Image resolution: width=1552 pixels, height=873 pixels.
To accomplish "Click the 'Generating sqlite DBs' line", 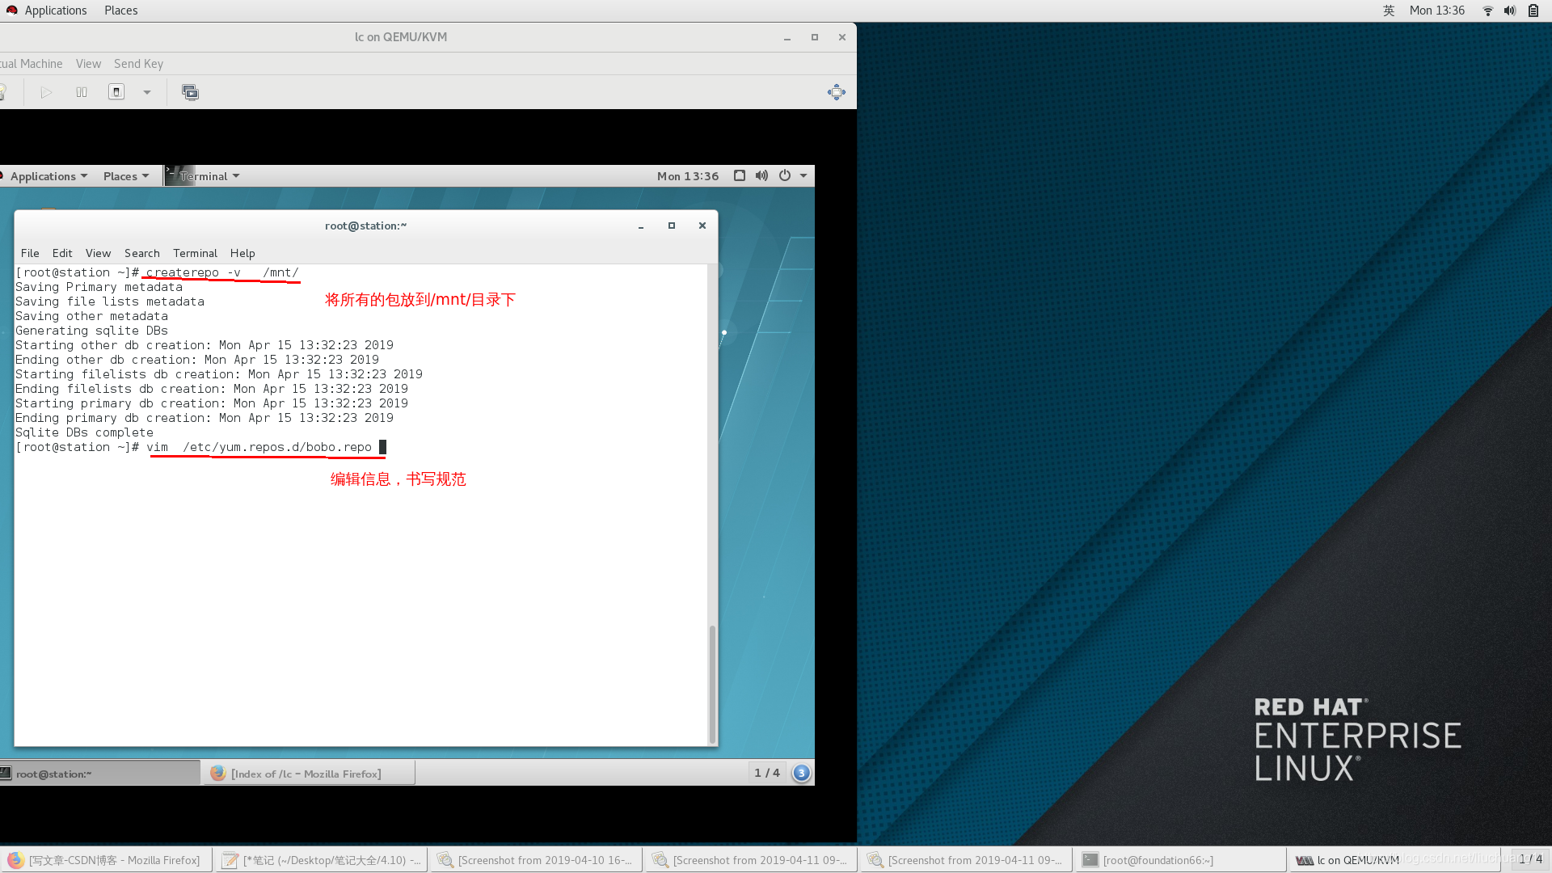I will pyautogui.click(x=91, y=331).
